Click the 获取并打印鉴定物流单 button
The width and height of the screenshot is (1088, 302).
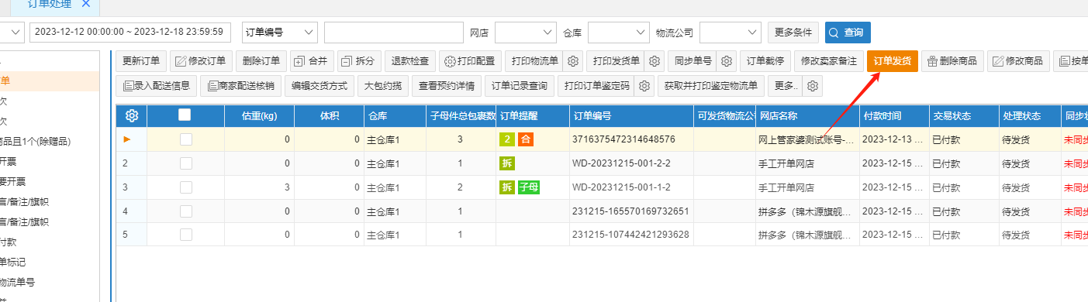pyautogui.click(x=711, y=86)
